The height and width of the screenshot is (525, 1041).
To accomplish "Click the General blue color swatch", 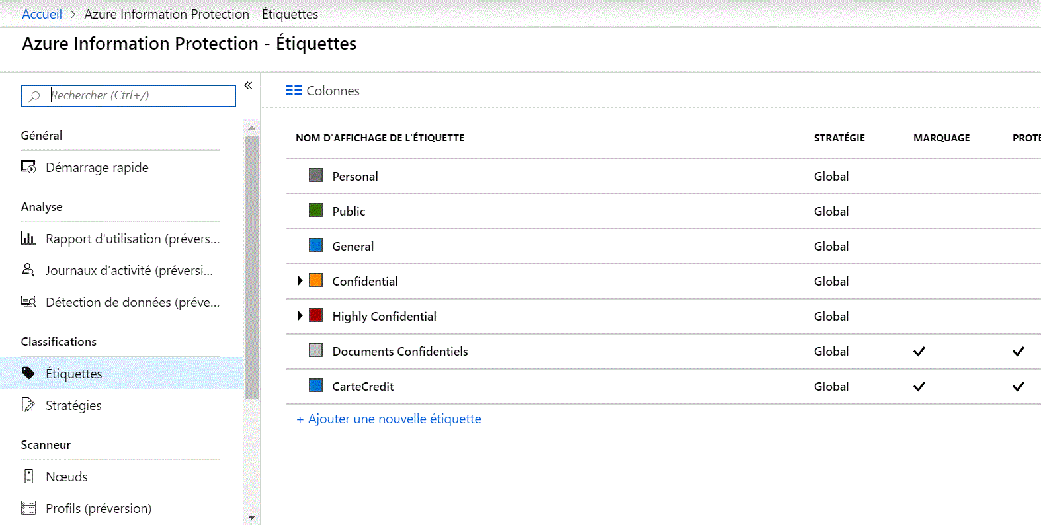I will pyautogui.click(x=316, y=245).
